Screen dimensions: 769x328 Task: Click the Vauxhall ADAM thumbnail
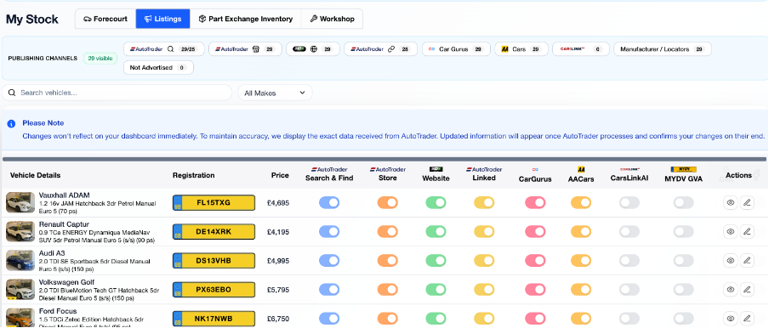click(x=20, y=203)
